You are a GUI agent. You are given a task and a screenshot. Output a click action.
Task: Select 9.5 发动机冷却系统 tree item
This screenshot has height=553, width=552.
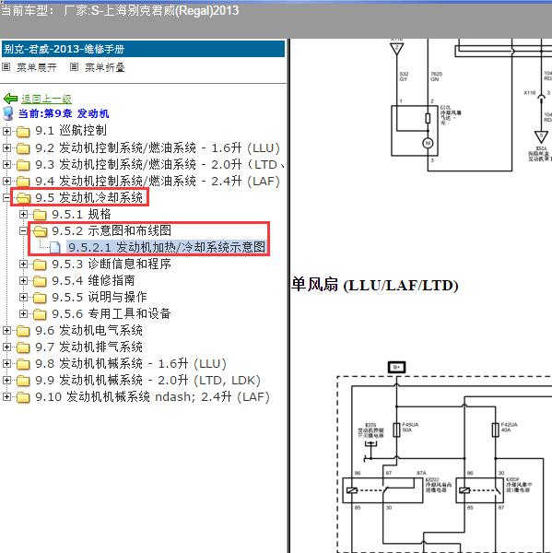pos(88,197)
